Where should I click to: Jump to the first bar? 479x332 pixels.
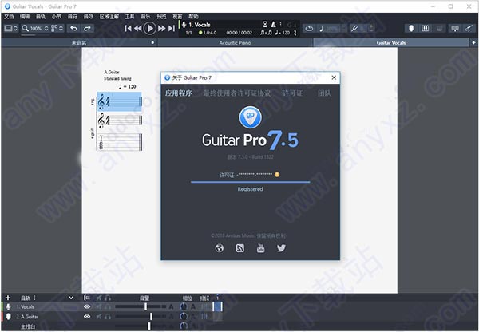coord(129,29)
